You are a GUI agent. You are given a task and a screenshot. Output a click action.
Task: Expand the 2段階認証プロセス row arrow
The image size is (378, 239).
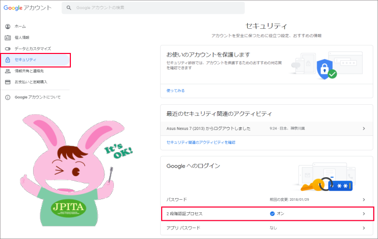click(x=363, y=214)
